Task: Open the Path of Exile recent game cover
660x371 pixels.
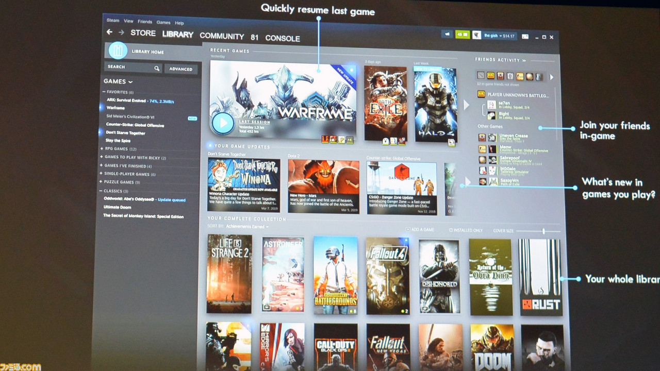Action: (385, 103)
